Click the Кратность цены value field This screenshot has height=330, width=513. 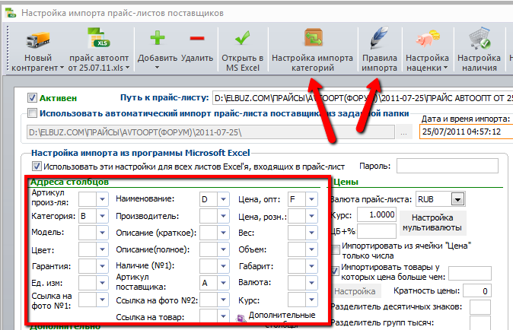(476, 290)
